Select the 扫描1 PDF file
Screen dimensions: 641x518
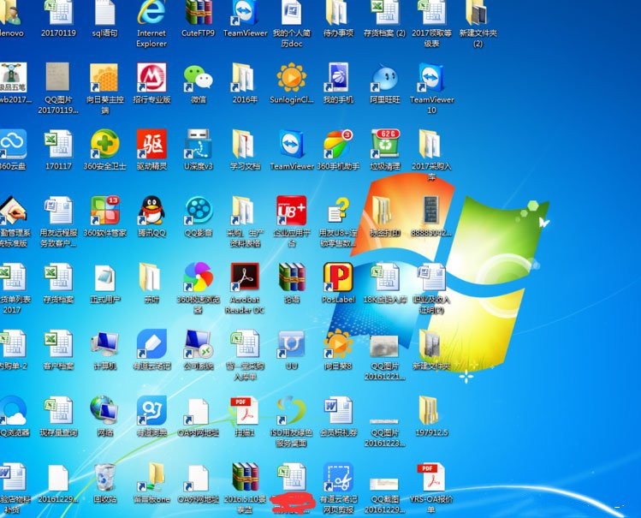point(245,416)
